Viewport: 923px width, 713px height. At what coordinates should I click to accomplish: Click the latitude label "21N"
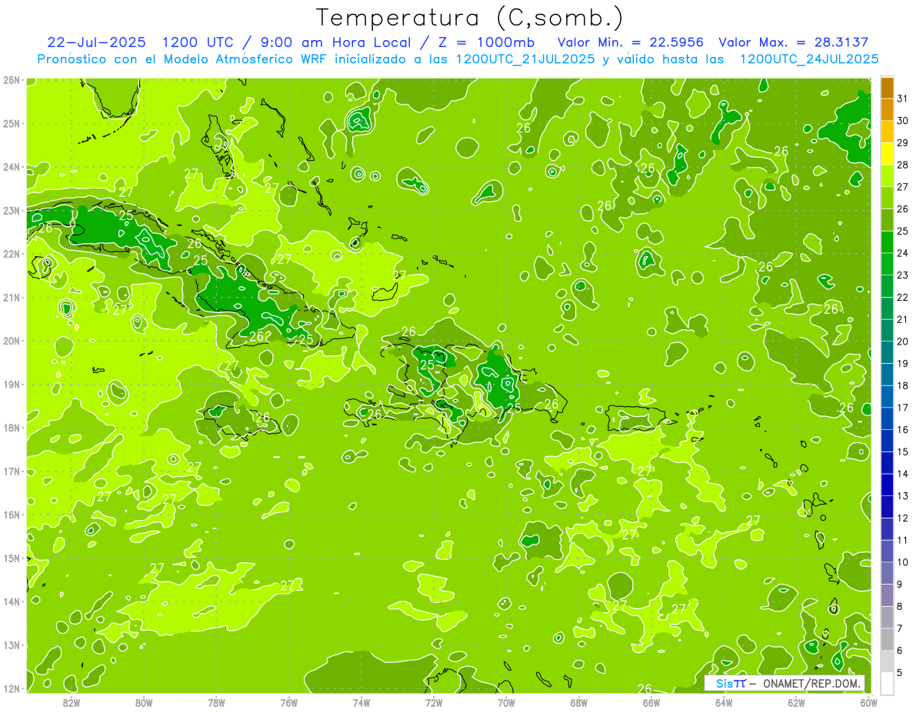click(x=12, y=297)
